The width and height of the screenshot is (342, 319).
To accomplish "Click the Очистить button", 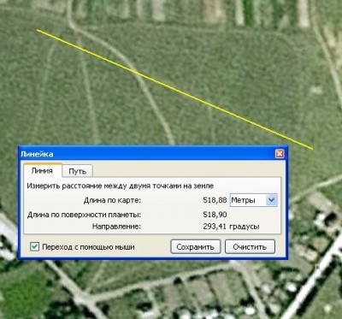I will pos(250,246).
